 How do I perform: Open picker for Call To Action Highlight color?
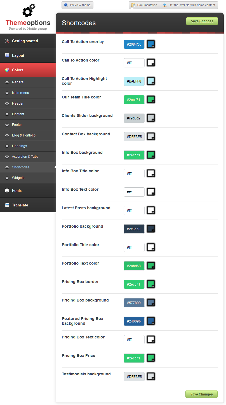[151, 81]
